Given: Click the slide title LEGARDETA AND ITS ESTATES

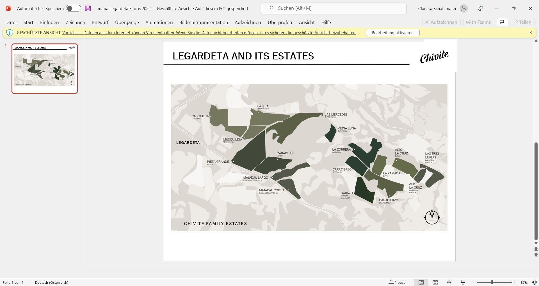Looking at the screenshot, I should (243, 56).
